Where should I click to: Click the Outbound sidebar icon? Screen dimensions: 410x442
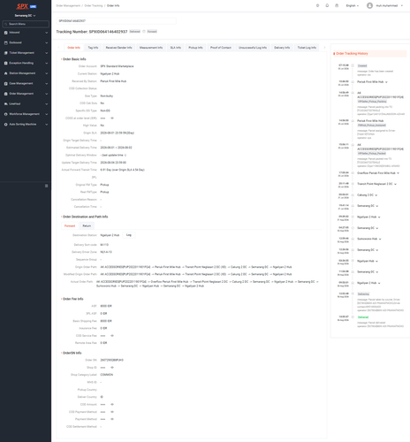click(x=5, y=42)
